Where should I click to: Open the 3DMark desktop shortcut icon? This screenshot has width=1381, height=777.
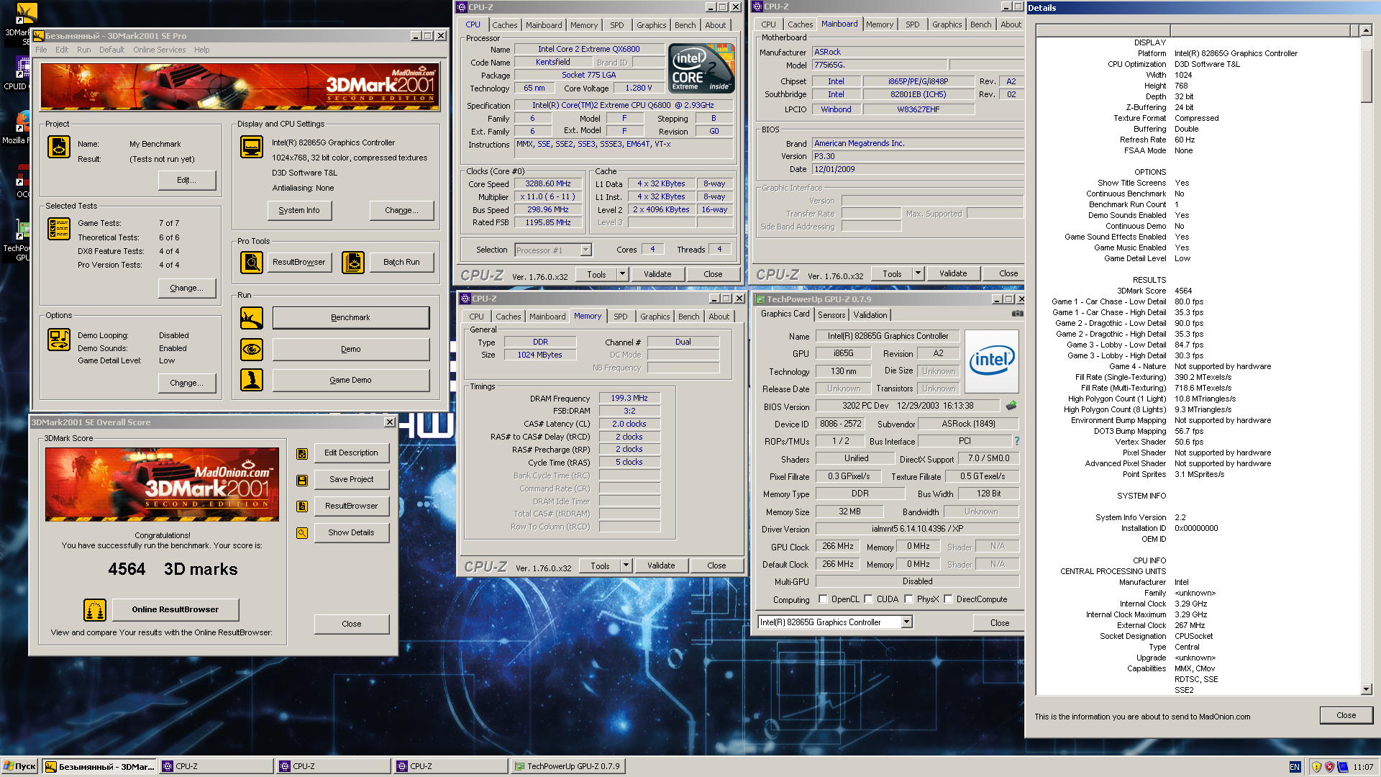(26, 13)
